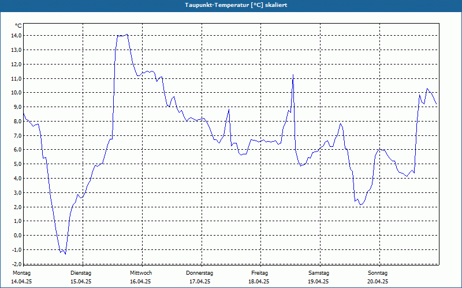Click the 14,0 axis value
Image resolution: width=462 pixels, height=288 pixels.
16,36
